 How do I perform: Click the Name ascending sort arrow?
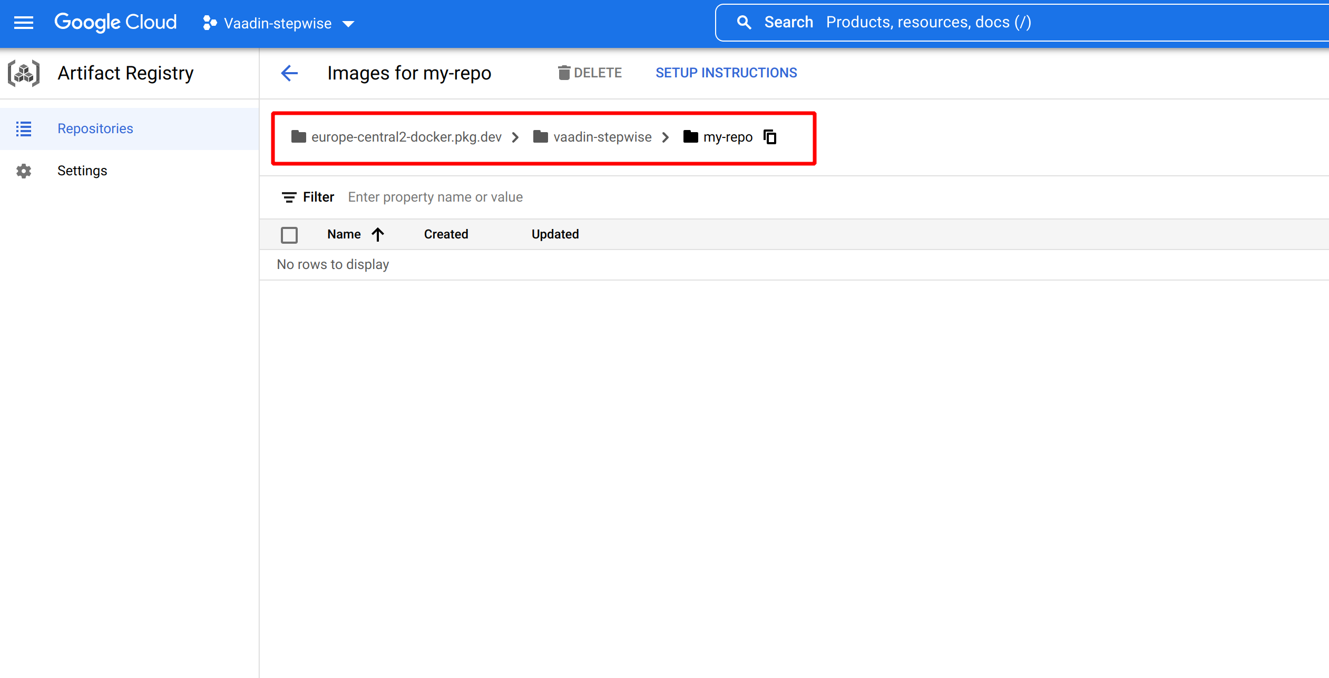tap(378, 234)
